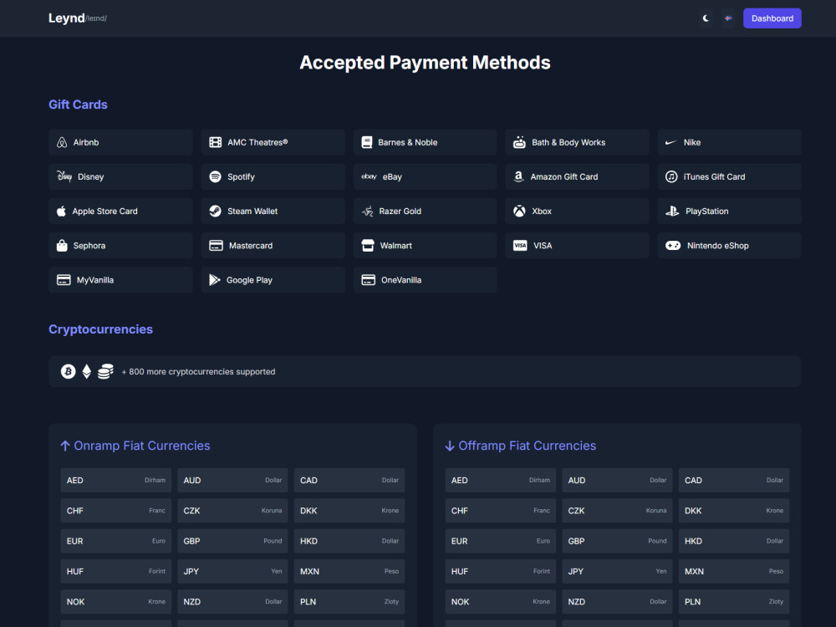Click the Spotify logo icon
The height and width of the screenshot is (627, 836).
(216, 176)
